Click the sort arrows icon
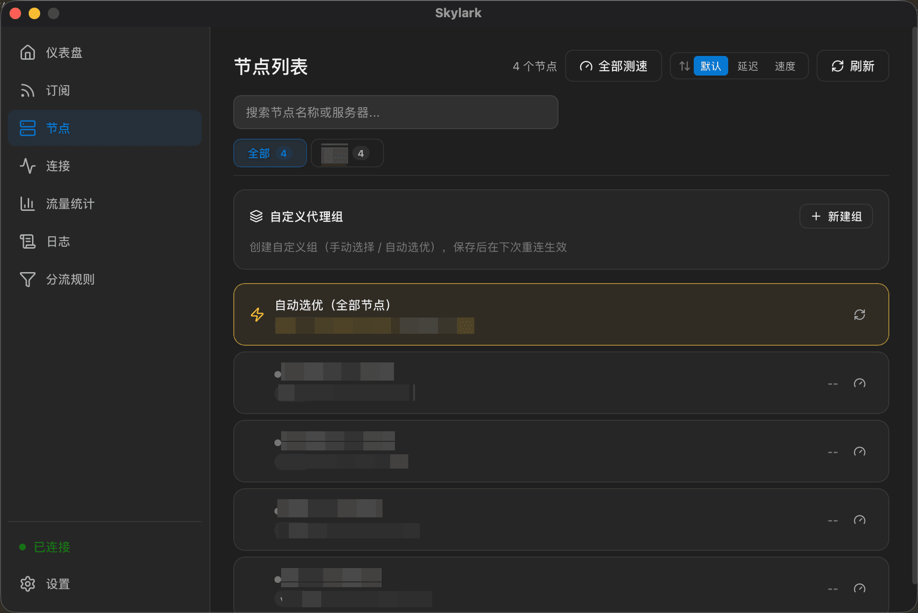The height and width of the screenshot is (613, 918). coord(684,66)
